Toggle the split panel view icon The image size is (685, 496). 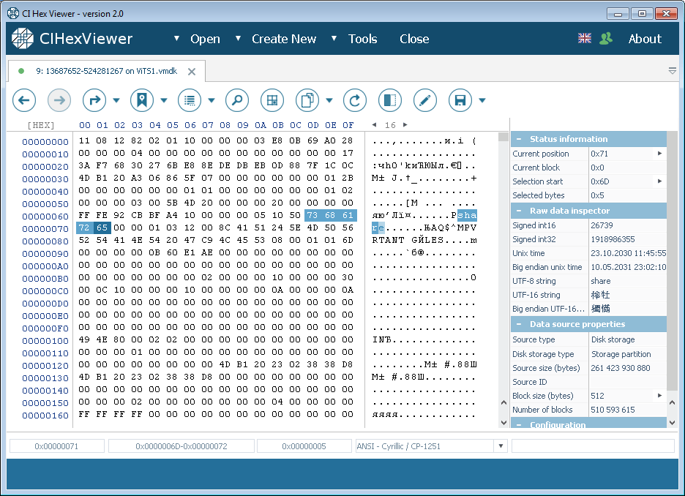coord(389,100)
